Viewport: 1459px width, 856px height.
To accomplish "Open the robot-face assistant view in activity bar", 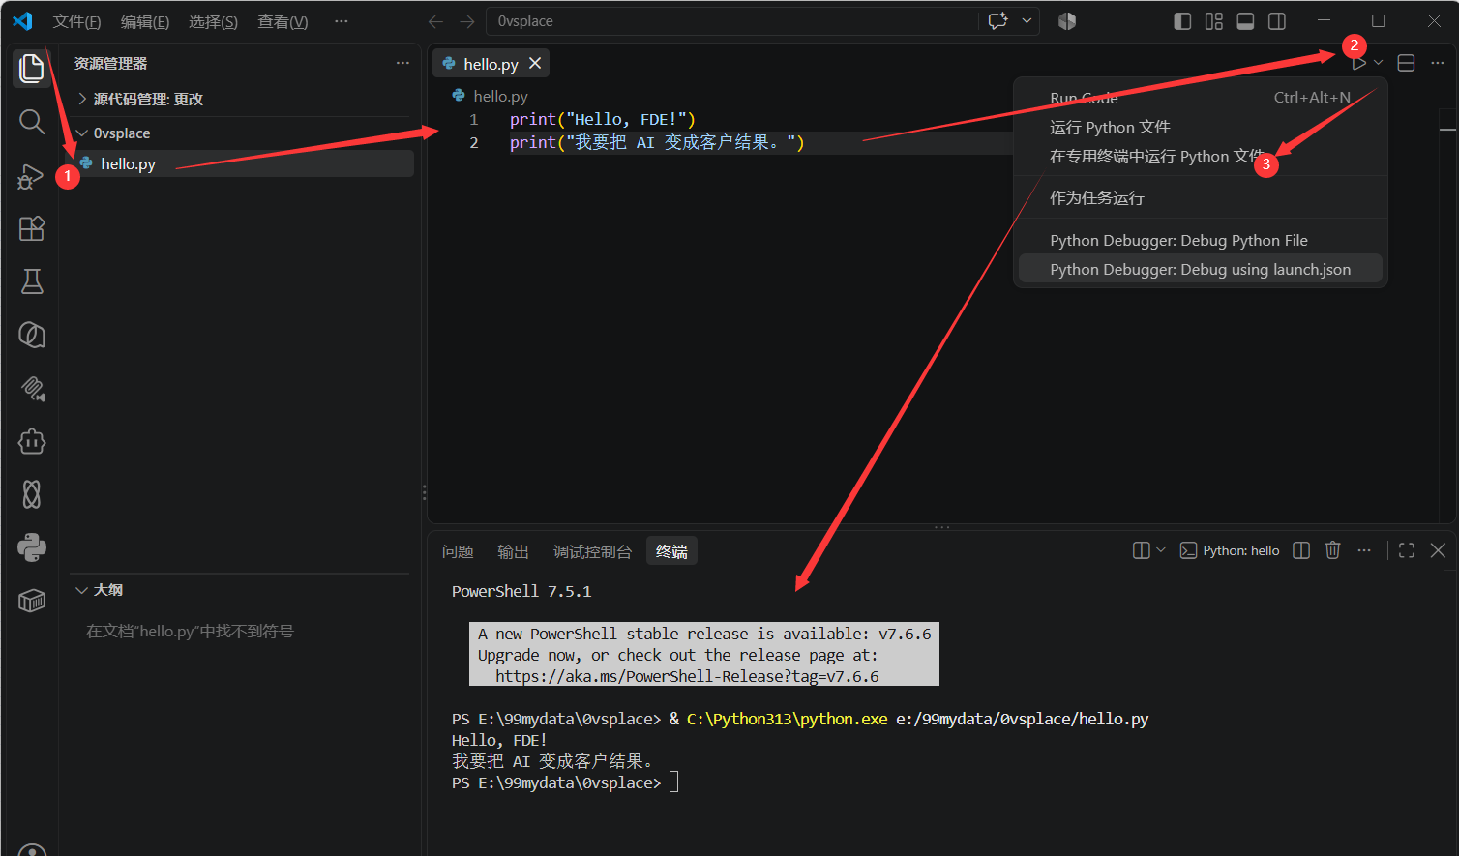I will point(32,441).
